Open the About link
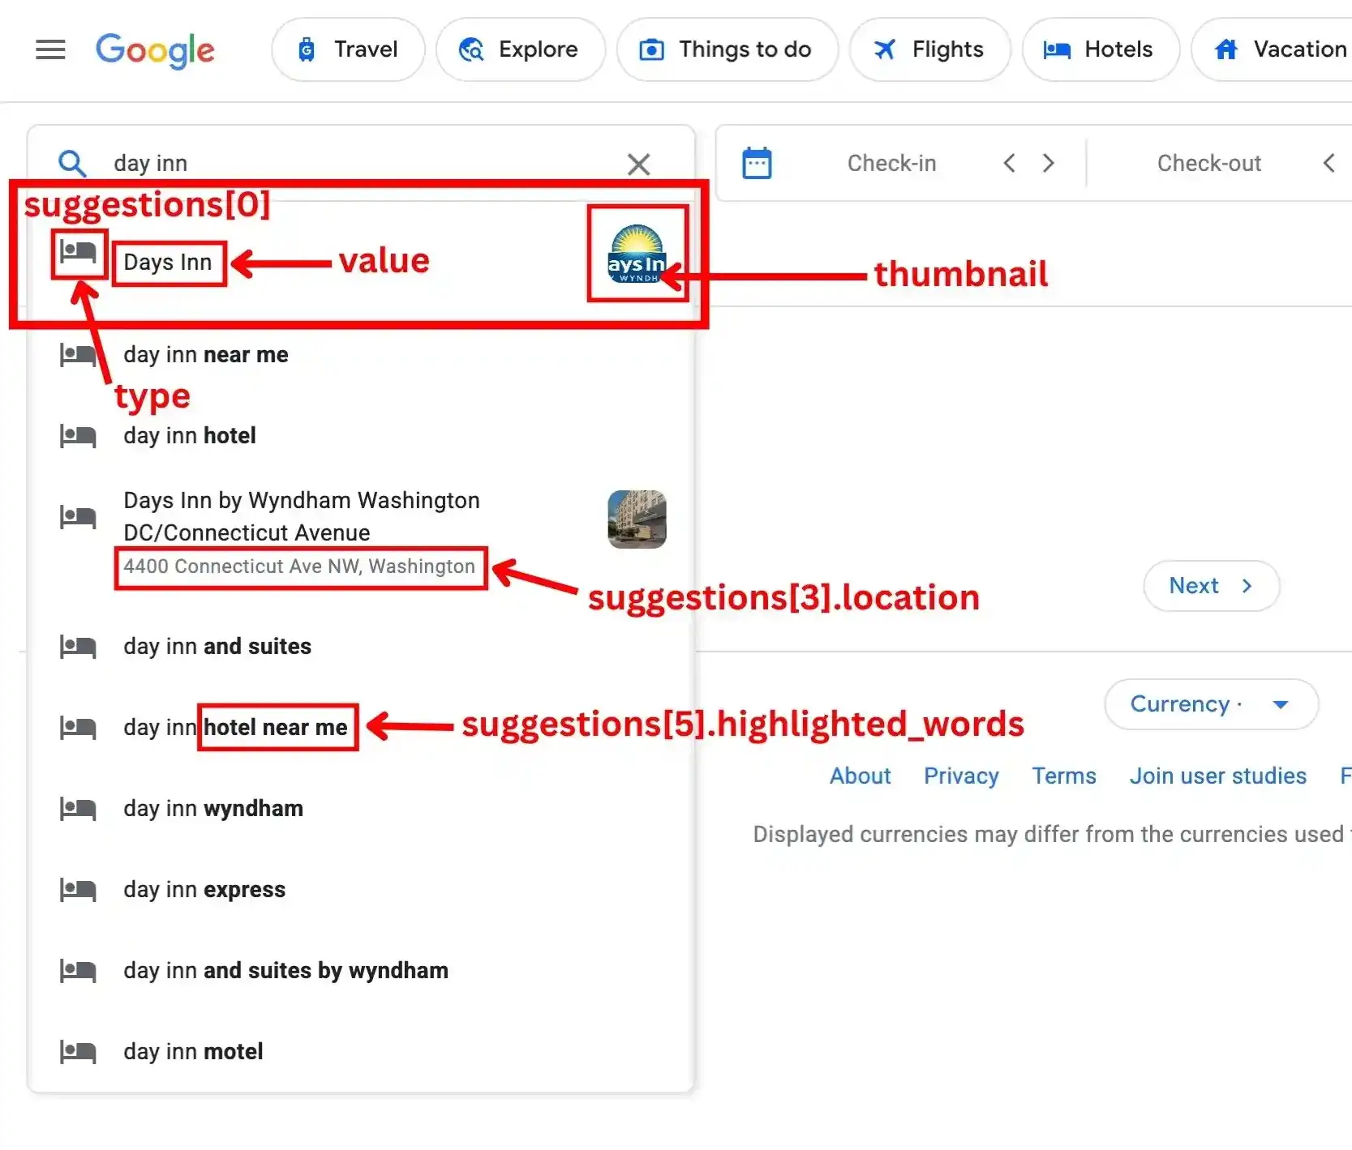 point(860,776)
